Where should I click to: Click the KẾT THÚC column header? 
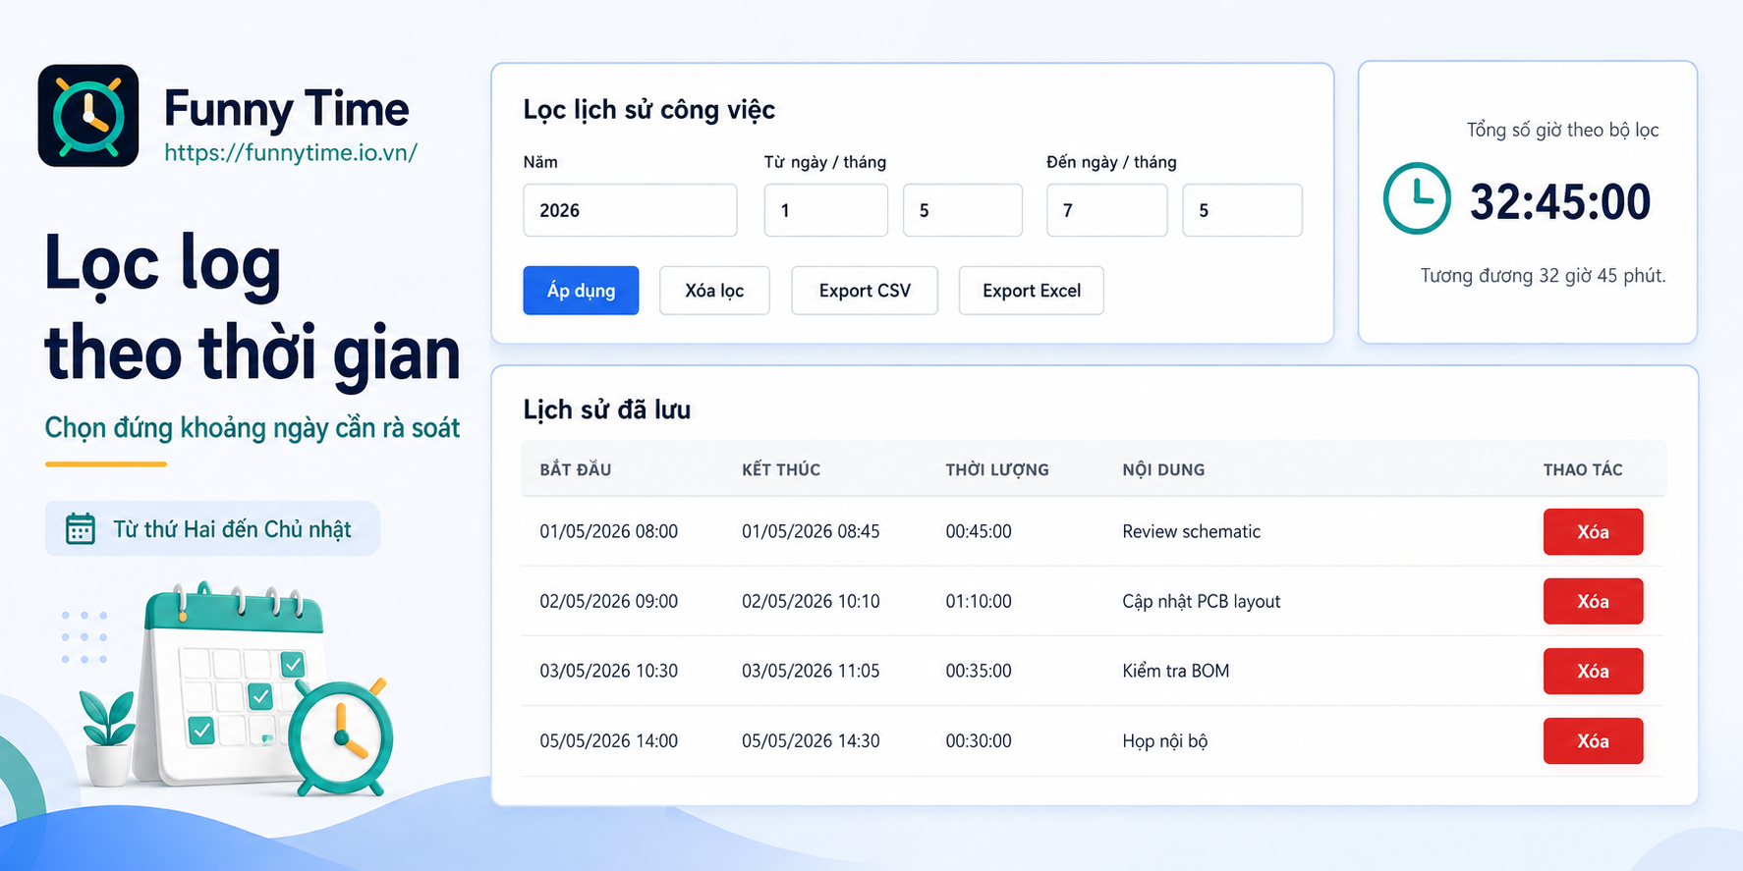coord(781,469)
